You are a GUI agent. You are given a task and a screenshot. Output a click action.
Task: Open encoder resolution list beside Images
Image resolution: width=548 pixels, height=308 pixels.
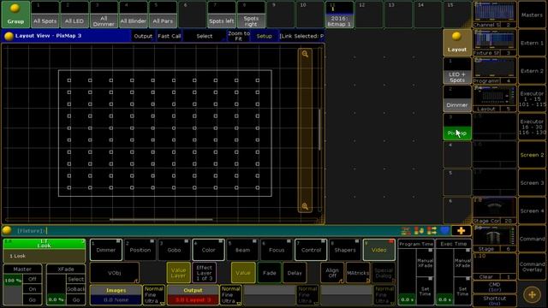[x=154, y=294]
